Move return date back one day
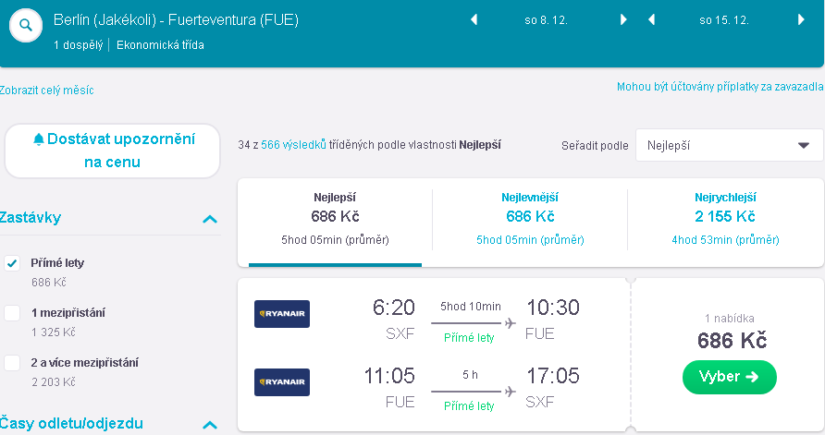825x435 pixels. 652,20
